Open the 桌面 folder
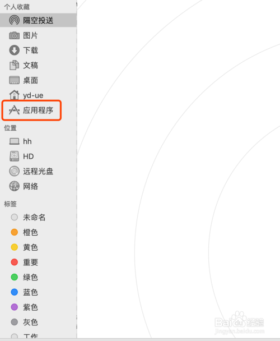This screenshot has height=341, width=280. (x=30, y=80)
